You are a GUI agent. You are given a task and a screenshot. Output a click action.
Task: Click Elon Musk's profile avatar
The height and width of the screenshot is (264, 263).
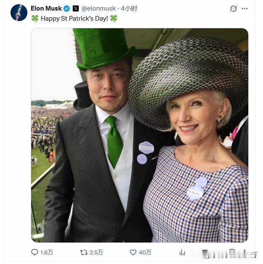[x=19, y=13]
